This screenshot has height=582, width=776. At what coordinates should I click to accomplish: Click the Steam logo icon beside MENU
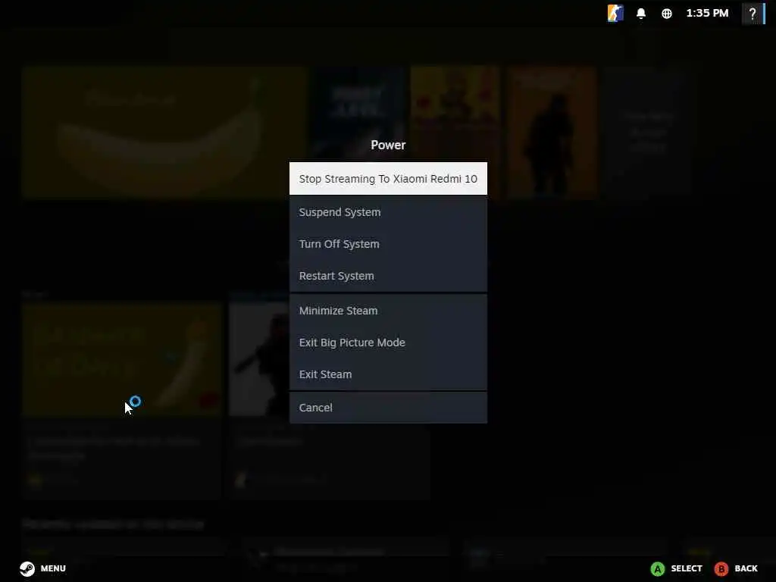[27, 568]
